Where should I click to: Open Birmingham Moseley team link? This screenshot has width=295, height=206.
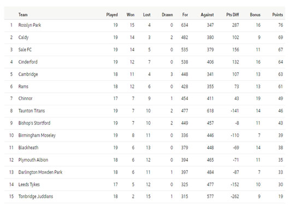[x=37, y=136]
